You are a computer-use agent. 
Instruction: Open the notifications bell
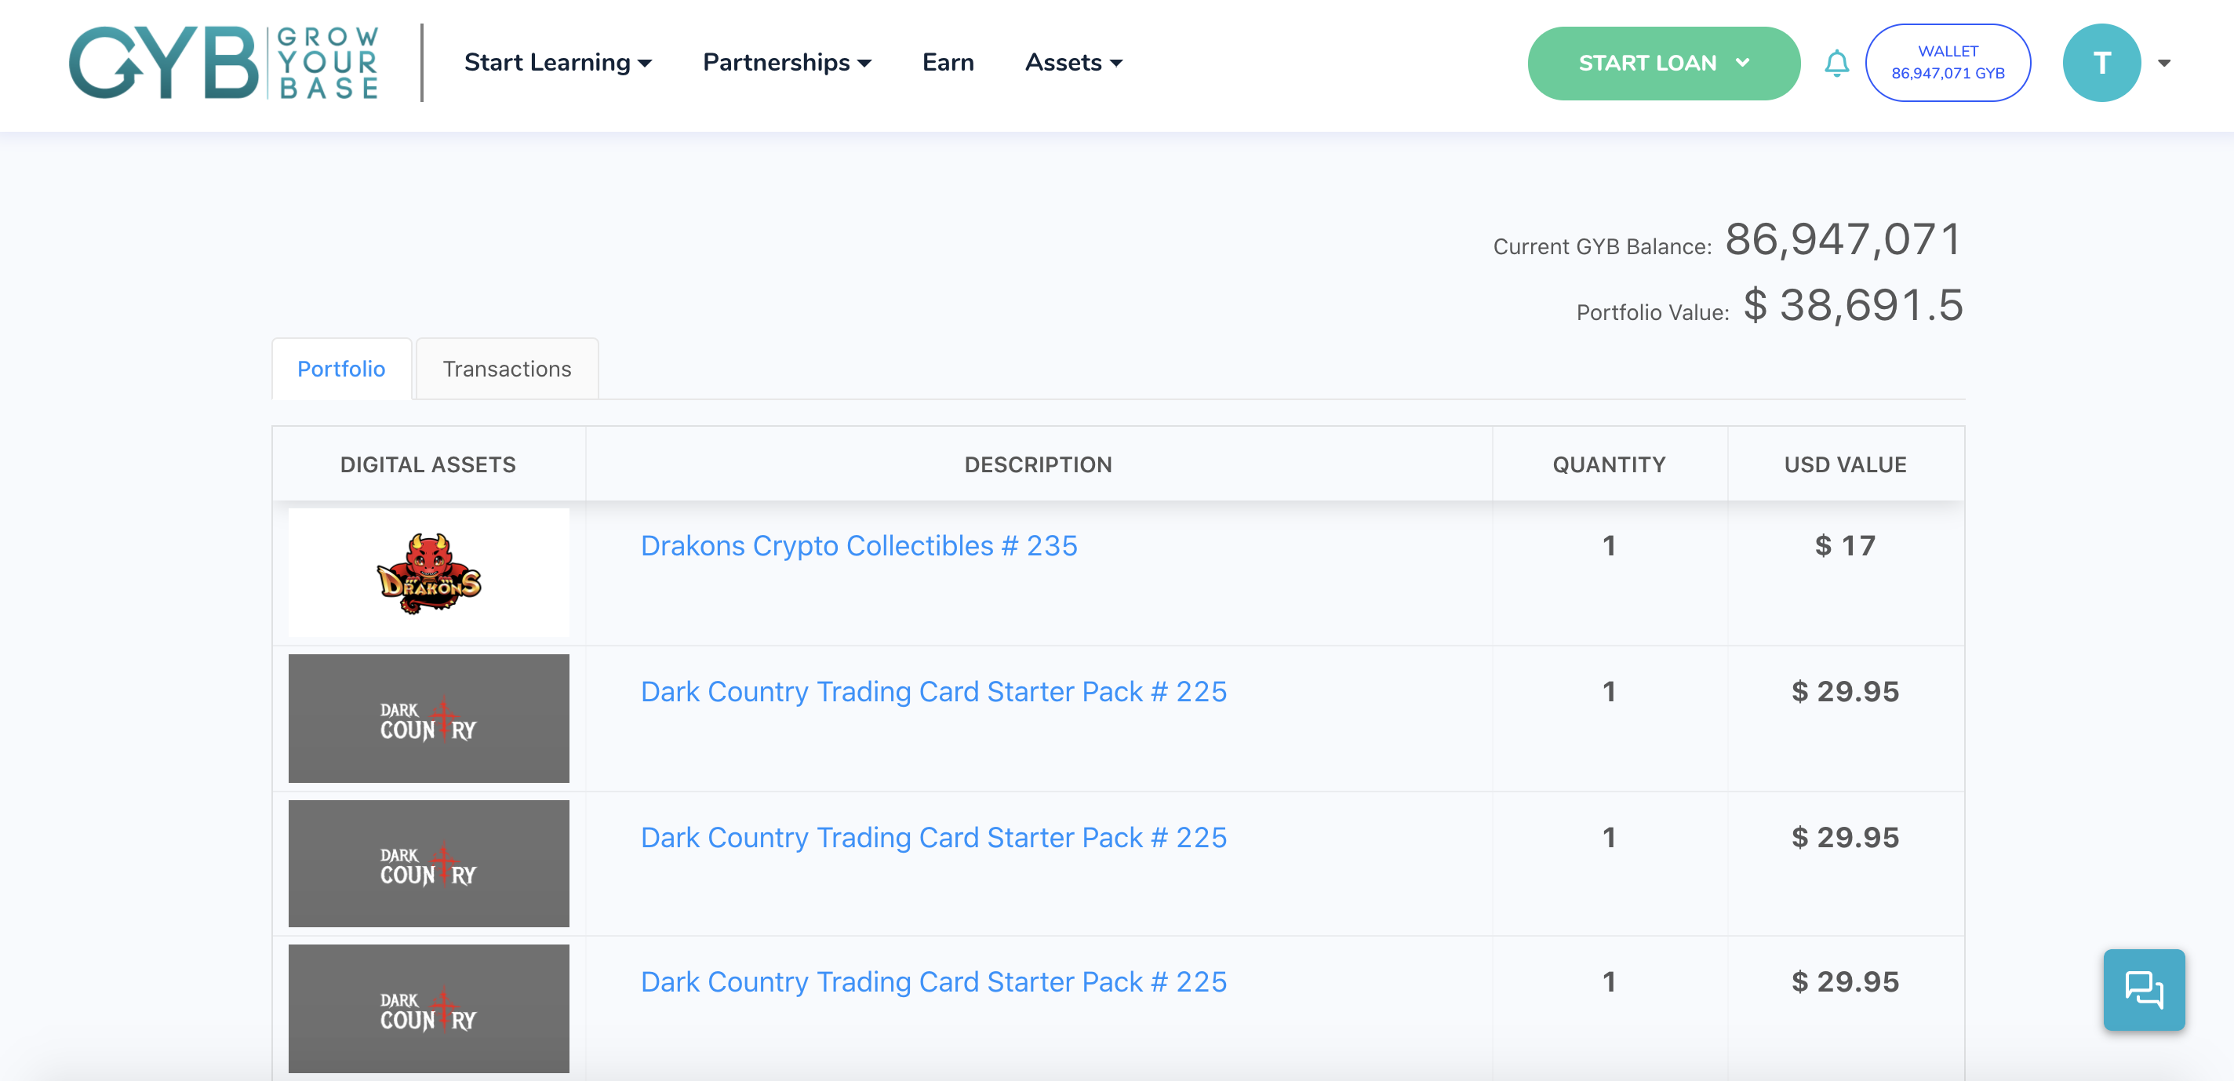pyautogui.click(x=1836, y=63)
